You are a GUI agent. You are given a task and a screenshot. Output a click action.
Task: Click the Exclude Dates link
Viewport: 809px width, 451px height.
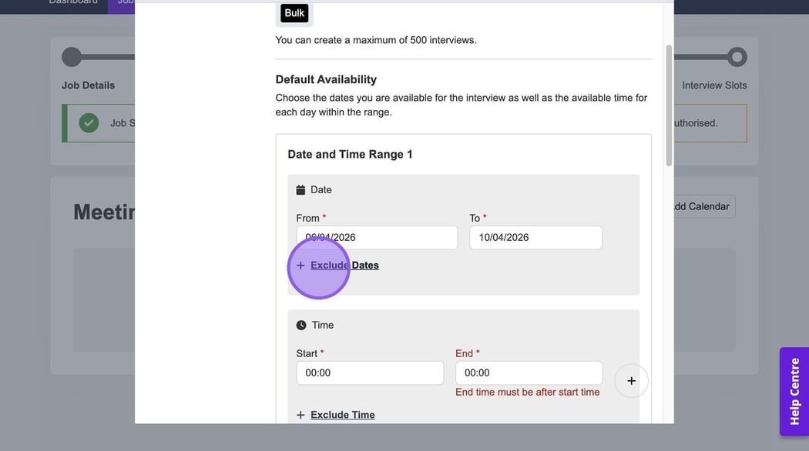[x=344, y=266]
